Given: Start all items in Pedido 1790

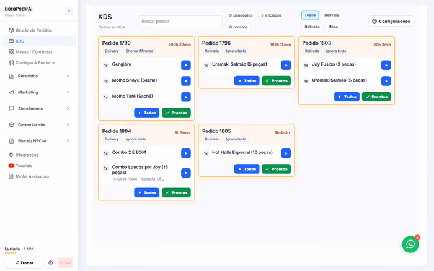Looking at the screenshot, I should pyautogui.click(x=147, y=113).
